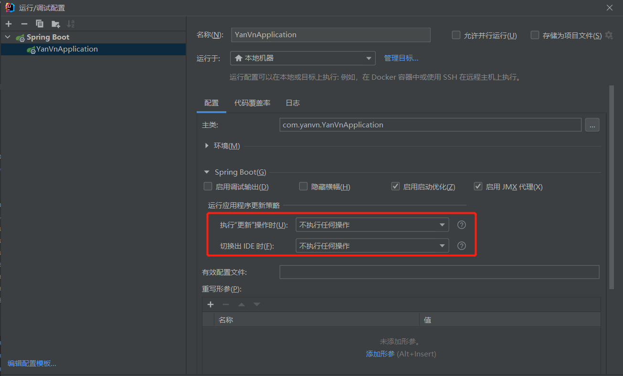The width and height of the screenshot is (623, 376).
Task: Click the 有效配置文件 input field
Action: [x=439, y=272]
